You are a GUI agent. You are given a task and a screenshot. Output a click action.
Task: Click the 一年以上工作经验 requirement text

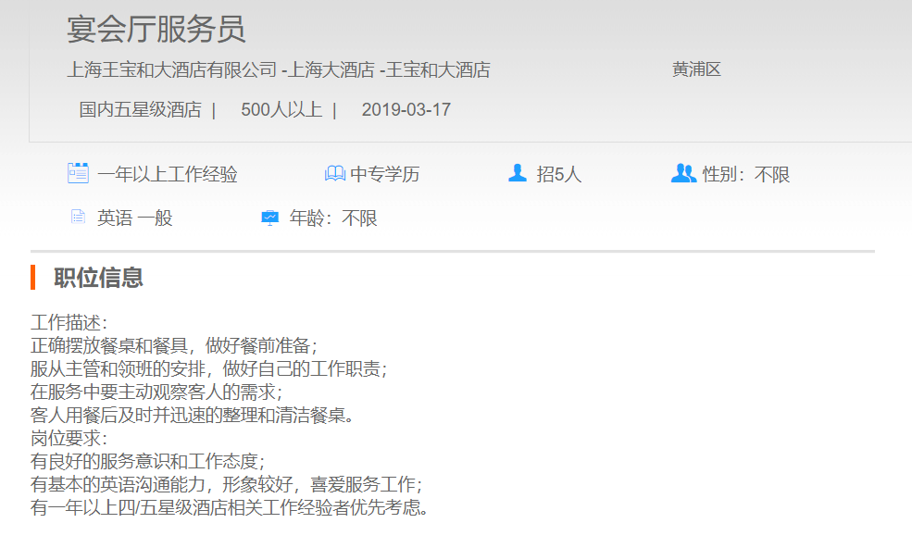[x=168, y=174]
